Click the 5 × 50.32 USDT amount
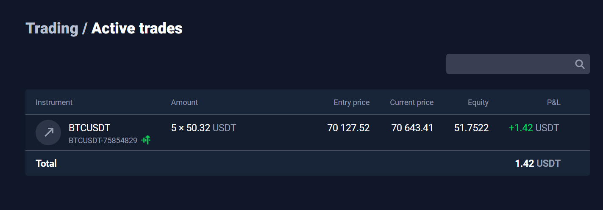 click(203, 128)
